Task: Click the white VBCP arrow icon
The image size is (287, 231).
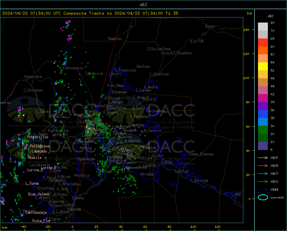Action: (x=263, y=158)
